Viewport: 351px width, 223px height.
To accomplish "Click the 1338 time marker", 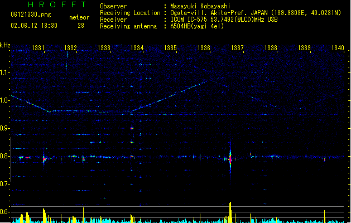I will pos(271,48).
